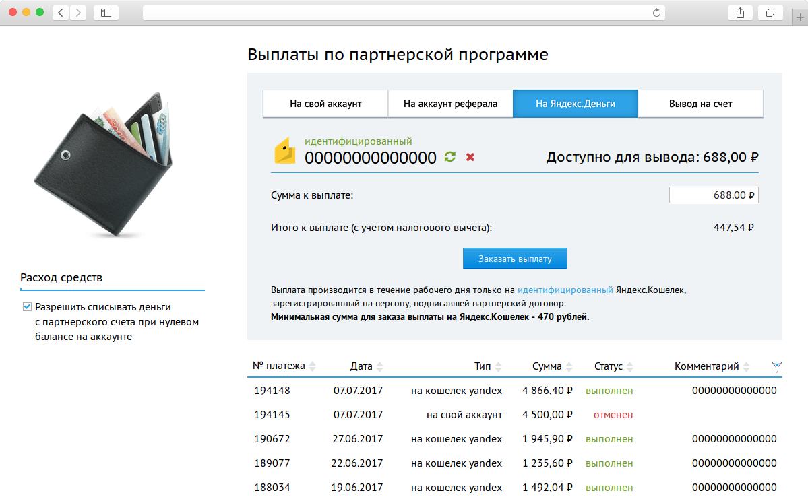The width and height of the screenshot is (808, 501).
Task: Select payment number 189077
Action: coord(272,463)
